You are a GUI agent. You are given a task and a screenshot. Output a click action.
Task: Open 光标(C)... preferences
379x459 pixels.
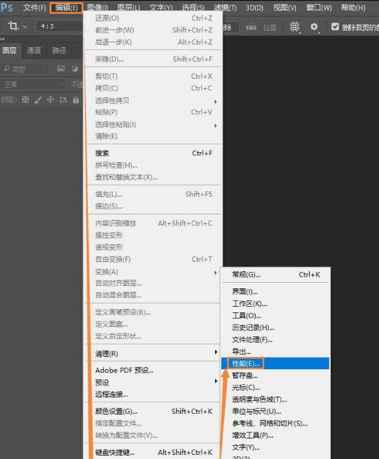point(276,387)
